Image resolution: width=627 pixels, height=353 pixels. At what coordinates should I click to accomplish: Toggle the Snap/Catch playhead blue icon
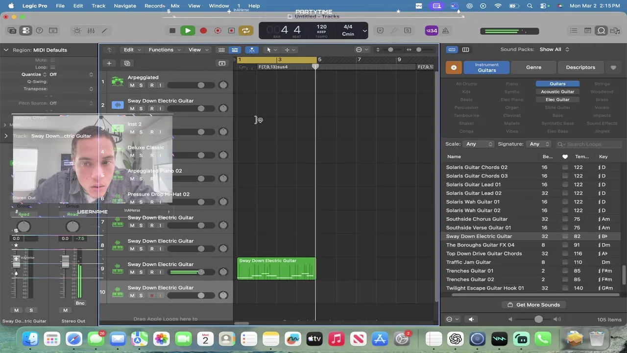pos(252,50)
